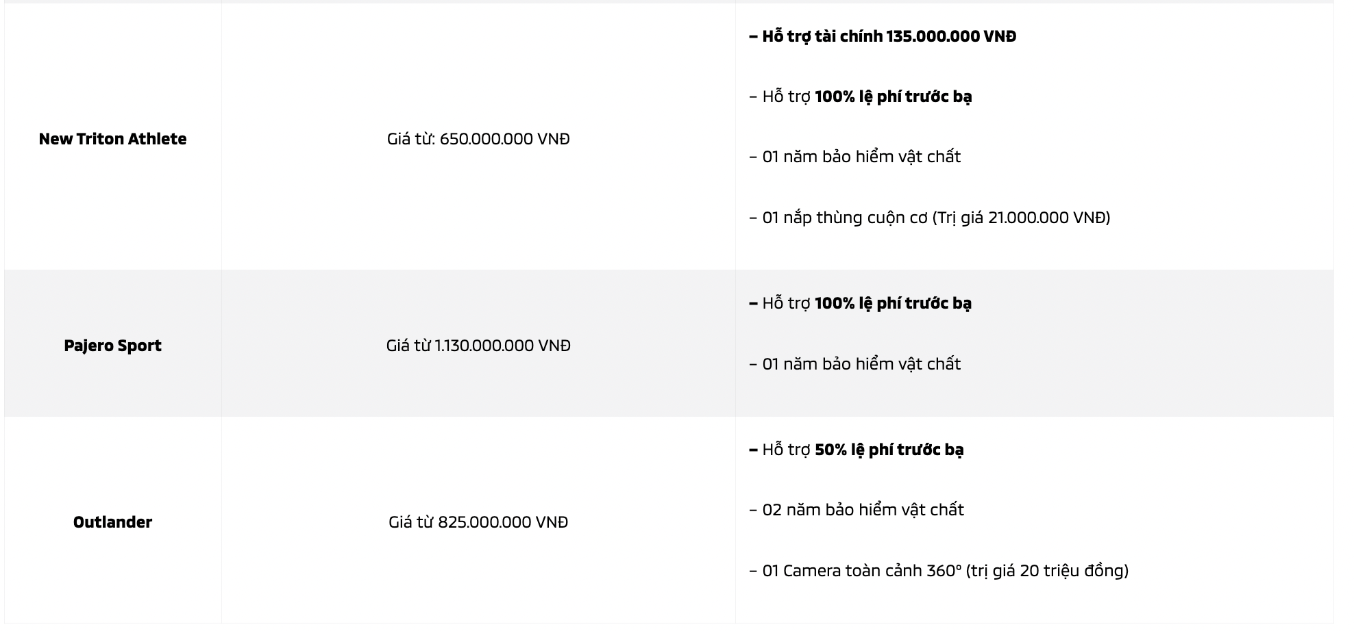Viewport: 1354px width, 631px height.
Task: Click the 01 nắp thùng cuộn cơ line
Action: pos(930,218)
